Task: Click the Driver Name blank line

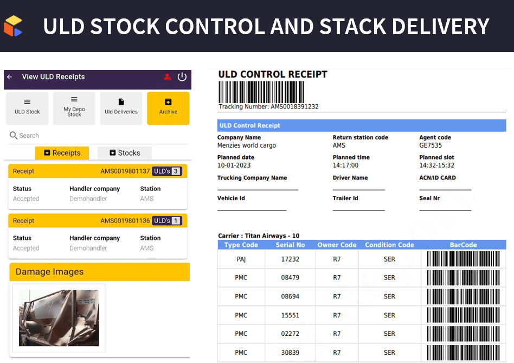Action: (358, 189)
